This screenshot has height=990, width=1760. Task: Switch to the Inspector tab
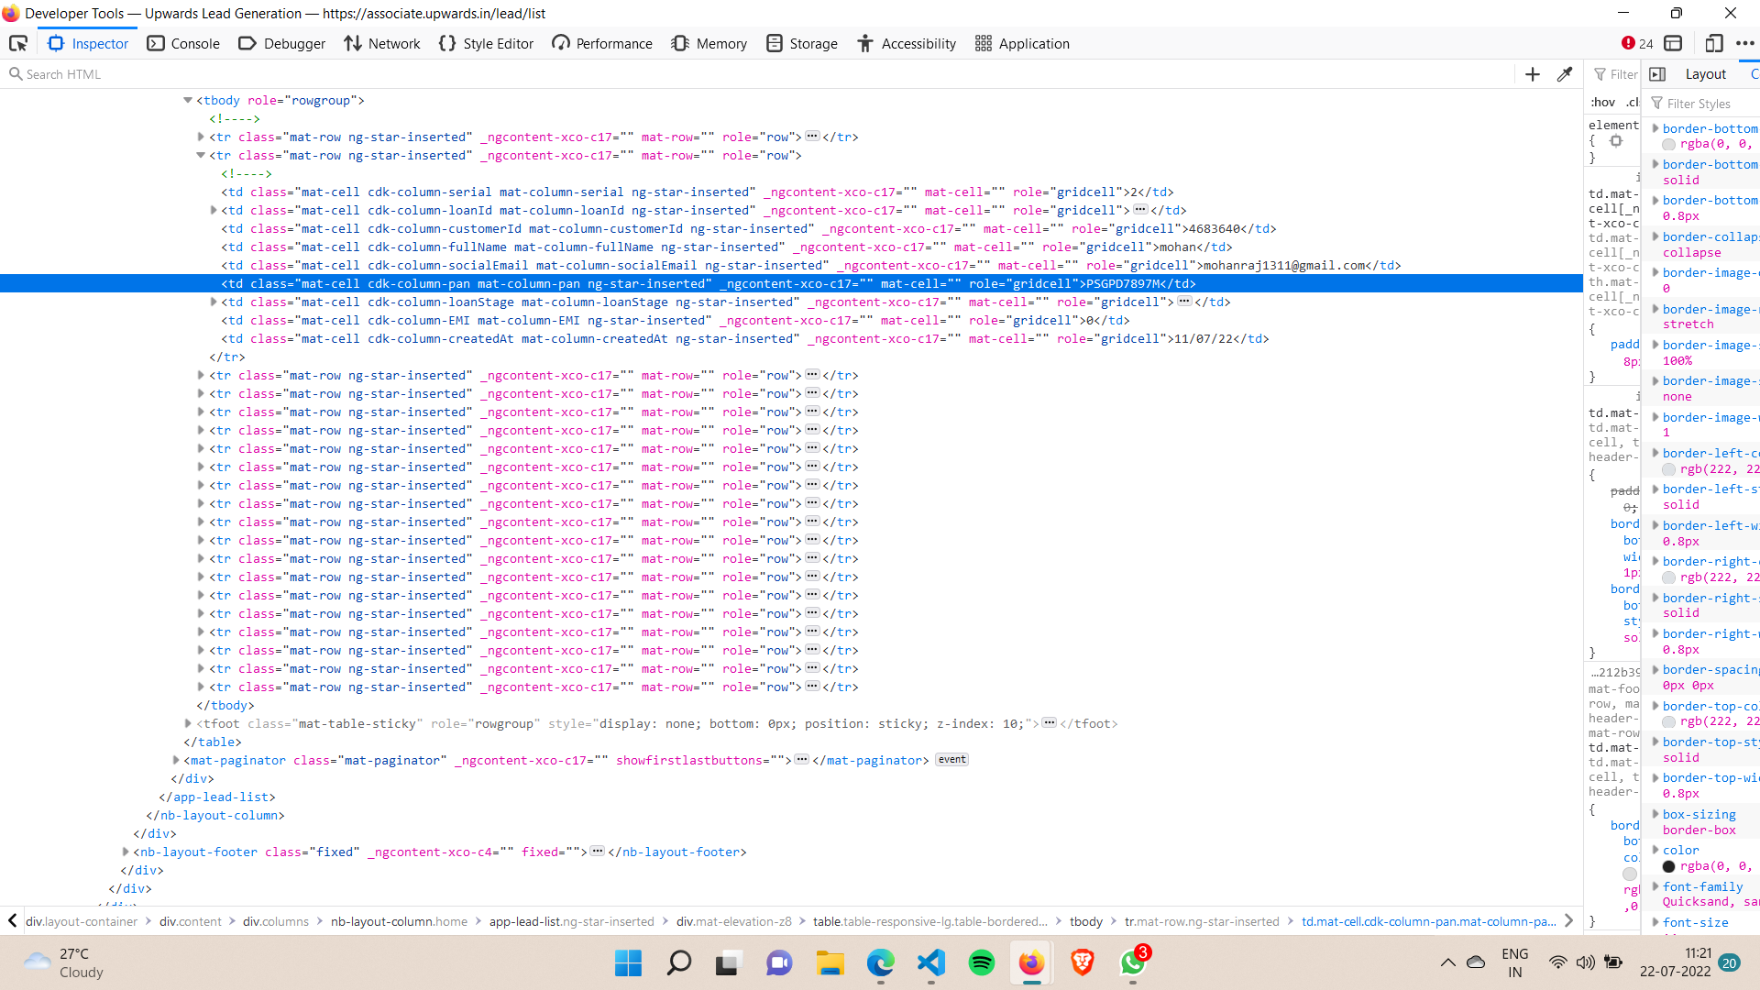coord(88,43)
